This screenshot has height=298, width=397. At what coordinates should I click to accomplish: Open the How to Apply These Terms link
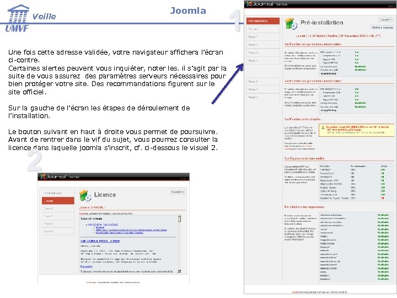point(120,233)
